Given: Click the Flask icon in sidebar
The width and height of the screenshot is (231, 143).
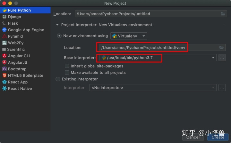Looking at the screenshot, I should pyautogui.click(x=4, y=23).
